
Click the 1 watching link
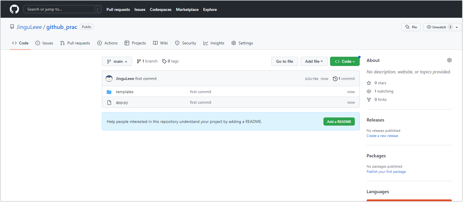(380, 91)
